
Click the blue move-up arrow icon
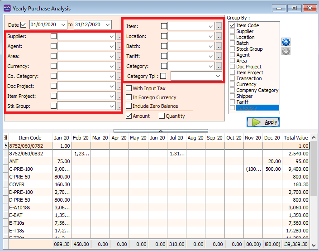click(x=286, y=42)
